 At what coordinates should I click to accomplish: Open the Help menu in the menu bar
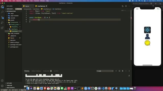tap(48, 1)
